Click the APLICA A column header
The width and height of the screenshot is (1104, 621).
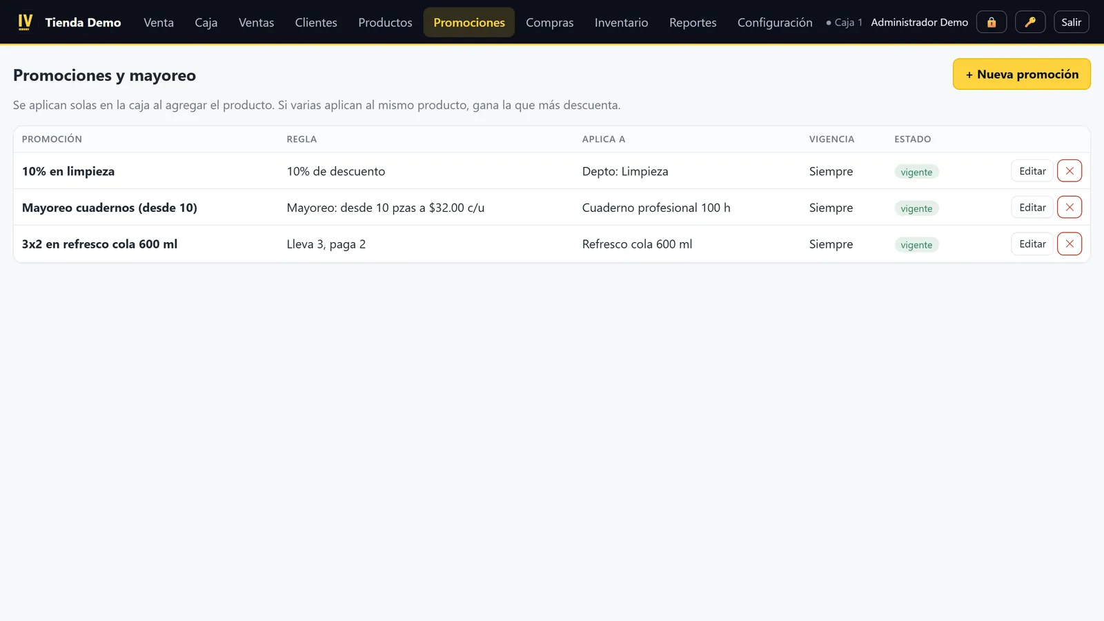[604, 139]
